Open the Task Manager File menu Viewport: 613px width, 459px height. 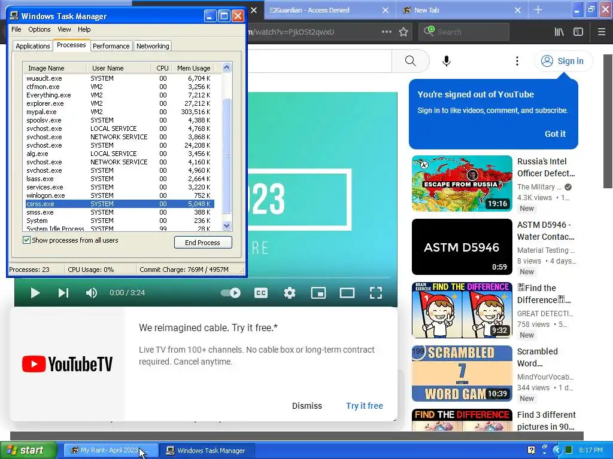[x=16, y=29]
